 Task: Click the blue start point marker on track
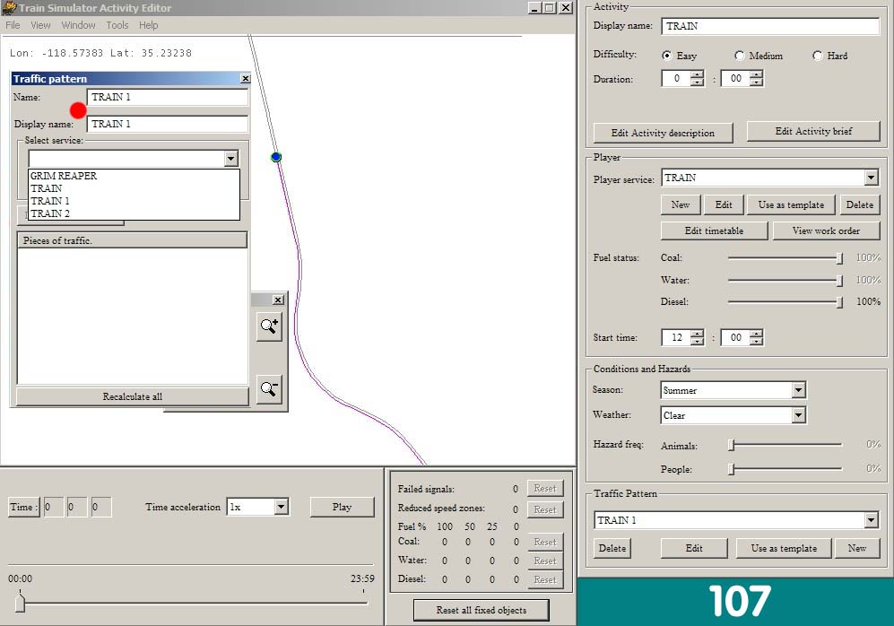[276, 157]
